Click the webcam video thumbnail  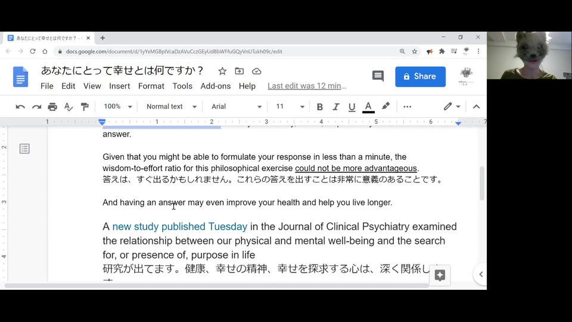pyautogui.click(x=529, y=55)
